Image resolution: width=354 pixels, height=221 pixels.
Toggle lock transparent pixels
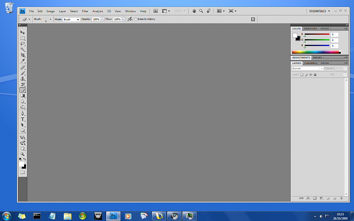[302, 74]
